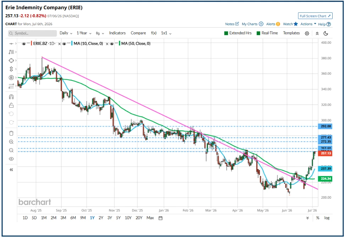This screenshot has width=345, height=238.
Task: Open the line drawing tools
Action: 11,52
